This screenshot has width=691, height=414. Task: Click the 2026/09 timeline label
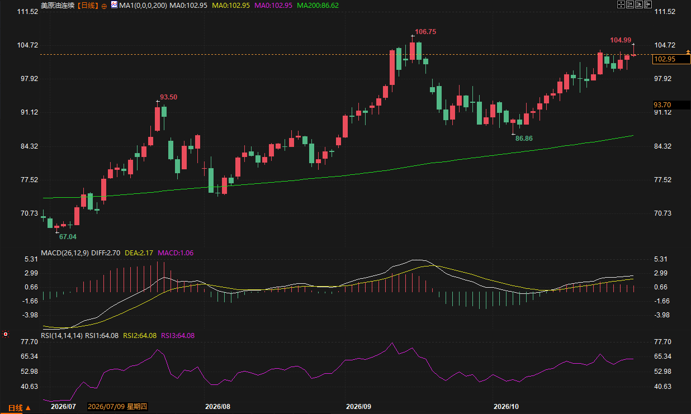[x=358, y=406]
